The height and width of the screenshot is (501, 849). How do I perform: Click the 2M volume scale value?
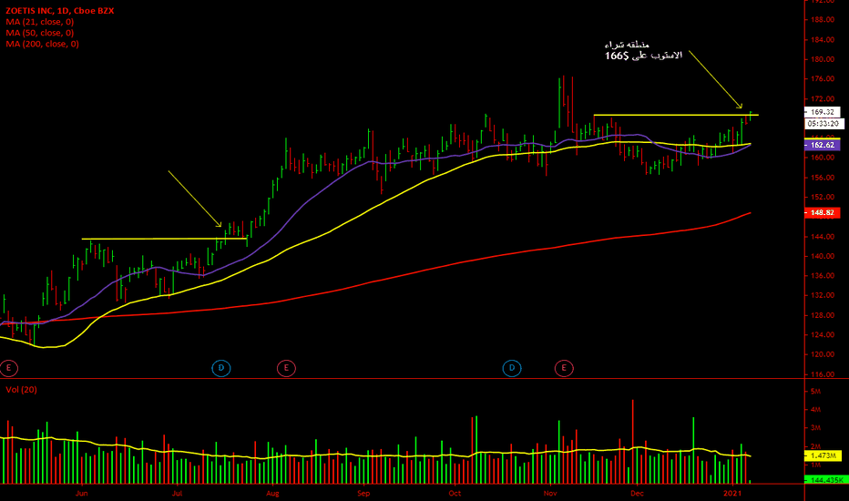(815, 446)
